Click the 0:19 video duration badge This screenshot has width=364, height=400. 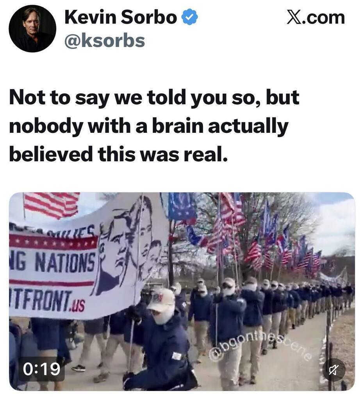41,369
